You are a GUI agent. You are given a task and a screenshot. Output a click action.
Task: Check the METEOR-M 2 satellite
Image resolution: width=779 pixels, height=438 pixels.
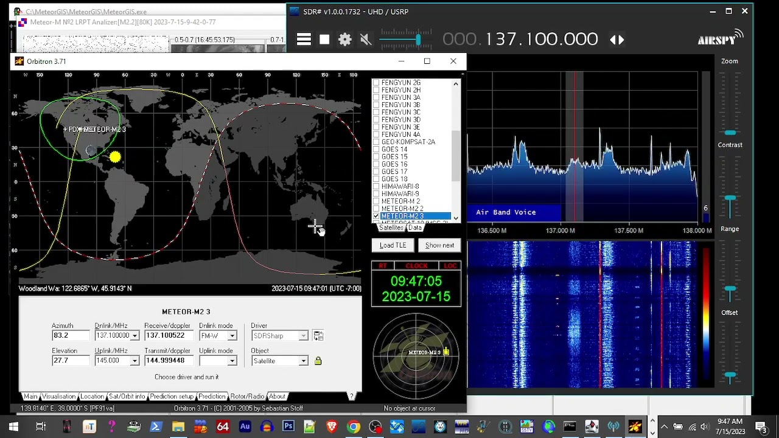click(376, 201)
